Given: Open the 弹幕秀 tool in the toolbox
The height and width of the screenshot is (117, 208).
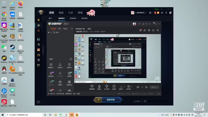Looking at the screenshot, I should click(60, 83).
